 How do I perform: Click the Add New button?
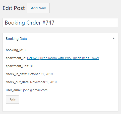pyautogui.click(x=38, y=8)
